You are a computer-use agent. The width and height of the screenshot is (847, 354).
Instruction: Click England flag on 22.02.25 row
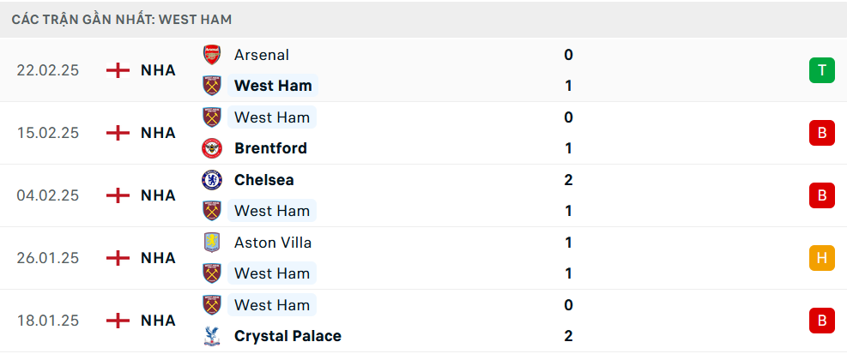click(118, 70)
